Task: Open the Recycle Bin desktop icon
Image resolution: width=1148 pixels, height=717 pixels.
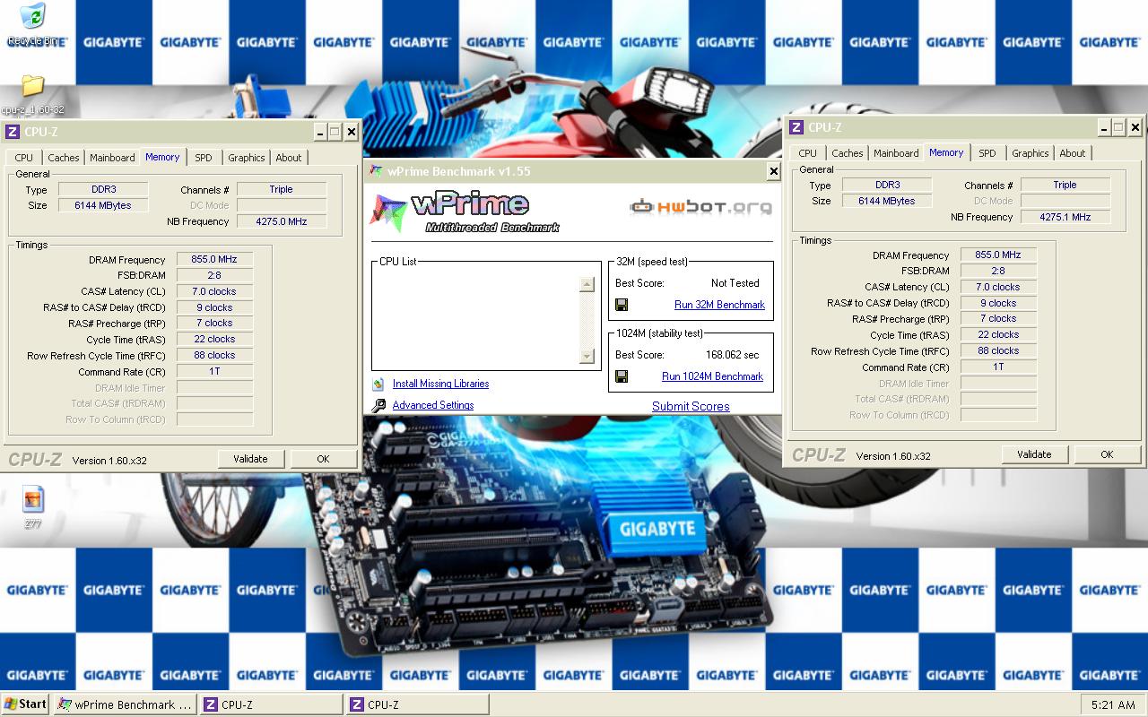Action: [x=34, y=24]
